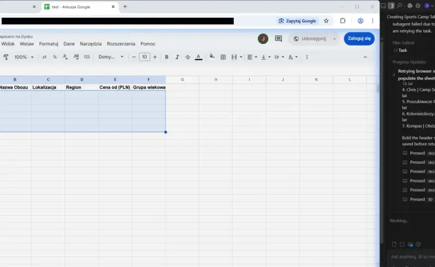Viewport: 435px width, 267px height.
Task: Open the Dane menu
Action: tap(69, 44)
